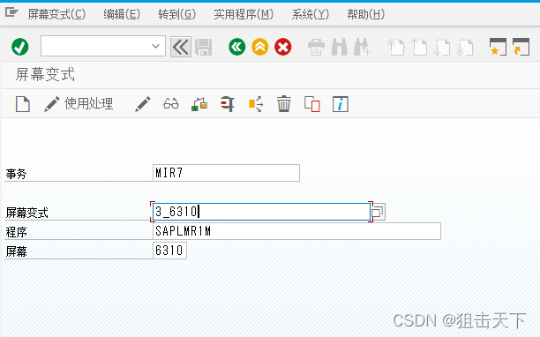This screenshot has height=337, width=540.
Task: Click the Find Next binoculars-plus icon
Action: [363, 47]
